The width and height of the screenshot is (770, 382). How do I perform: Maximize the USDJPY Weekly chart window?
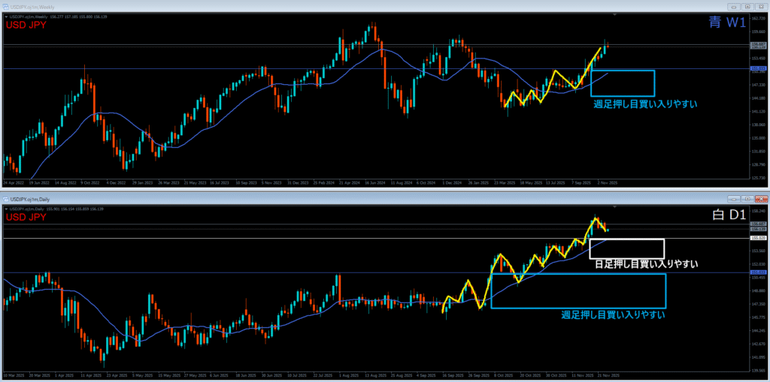pos(747,6)
